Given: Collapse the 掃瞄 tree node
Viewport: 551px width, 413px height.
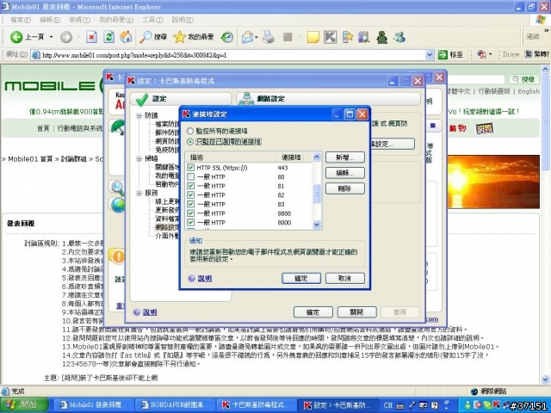Looking at the screenshot, I should [139, 158].
